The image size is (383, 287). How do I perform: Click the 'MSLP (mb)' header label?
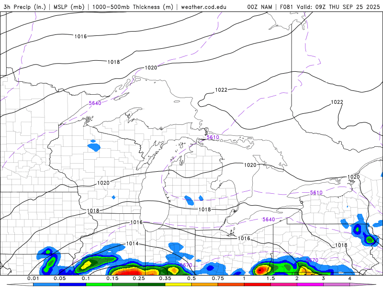(x=68, y=7)
